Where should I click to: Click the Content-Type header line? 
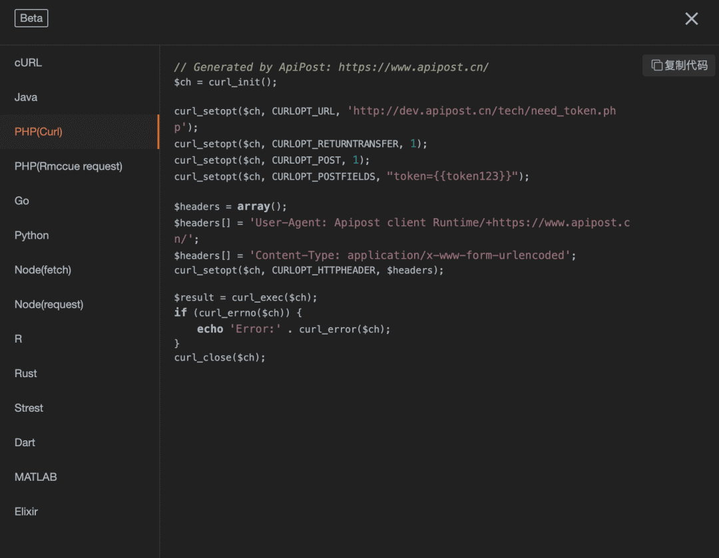click(375, 255)
